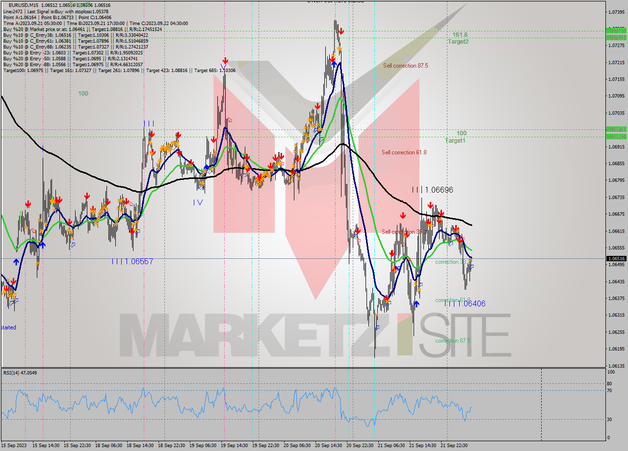Screen dimensions: 628x451
Task: Click the Target1 label
Action: tap(455, 141)
